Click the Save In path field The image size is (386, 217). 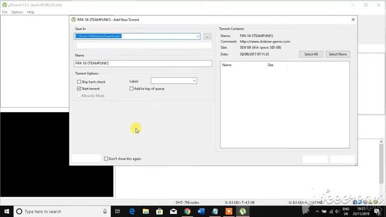click(137, 36)
